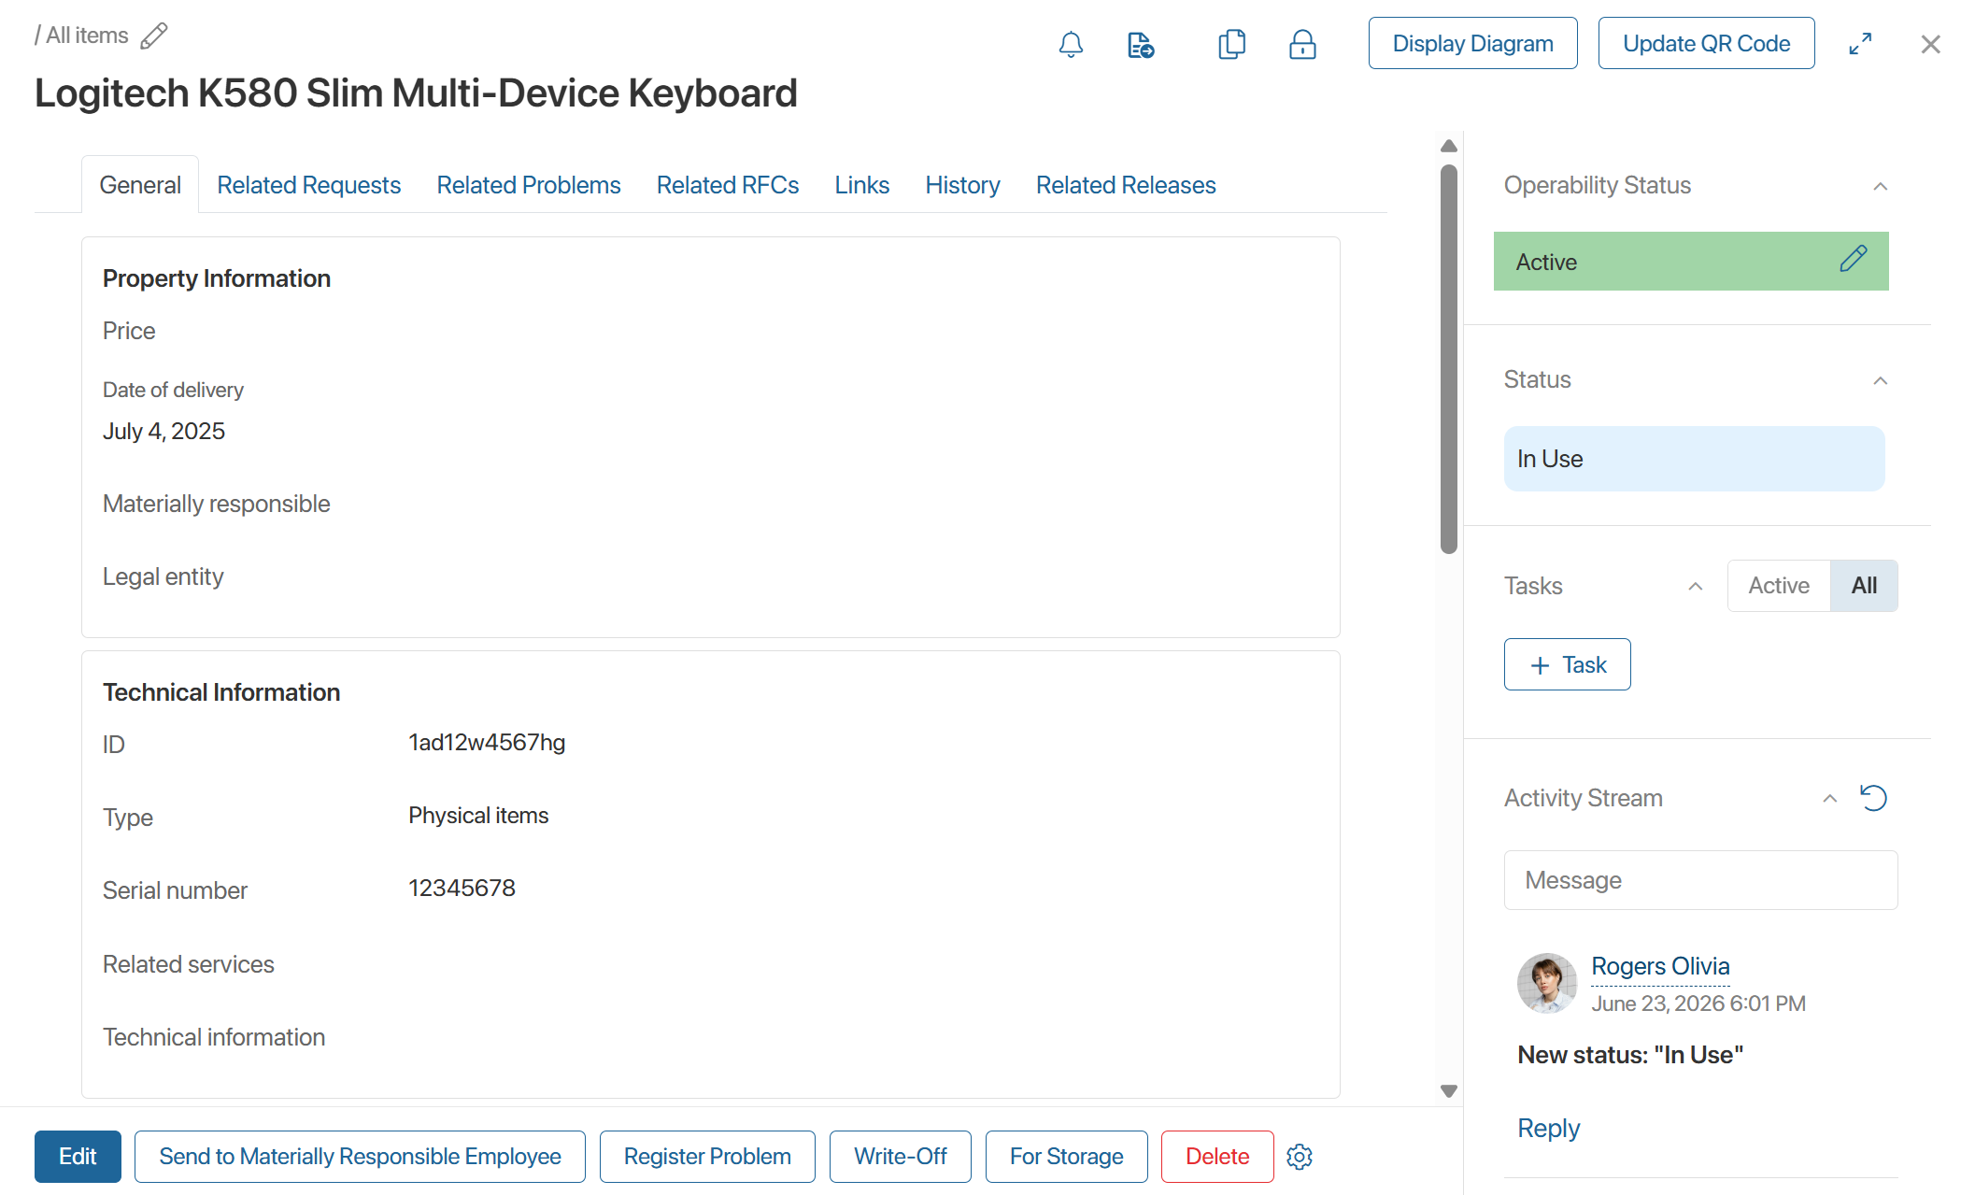Click the ID value 1ad12w4567hg
1961x1195 pixels.
(487, 743)
